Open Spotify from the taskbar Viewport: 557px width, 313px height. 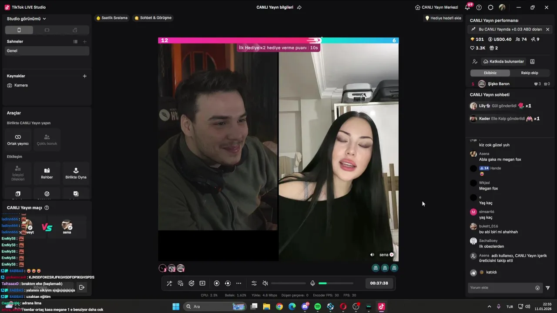click(318, 306)
